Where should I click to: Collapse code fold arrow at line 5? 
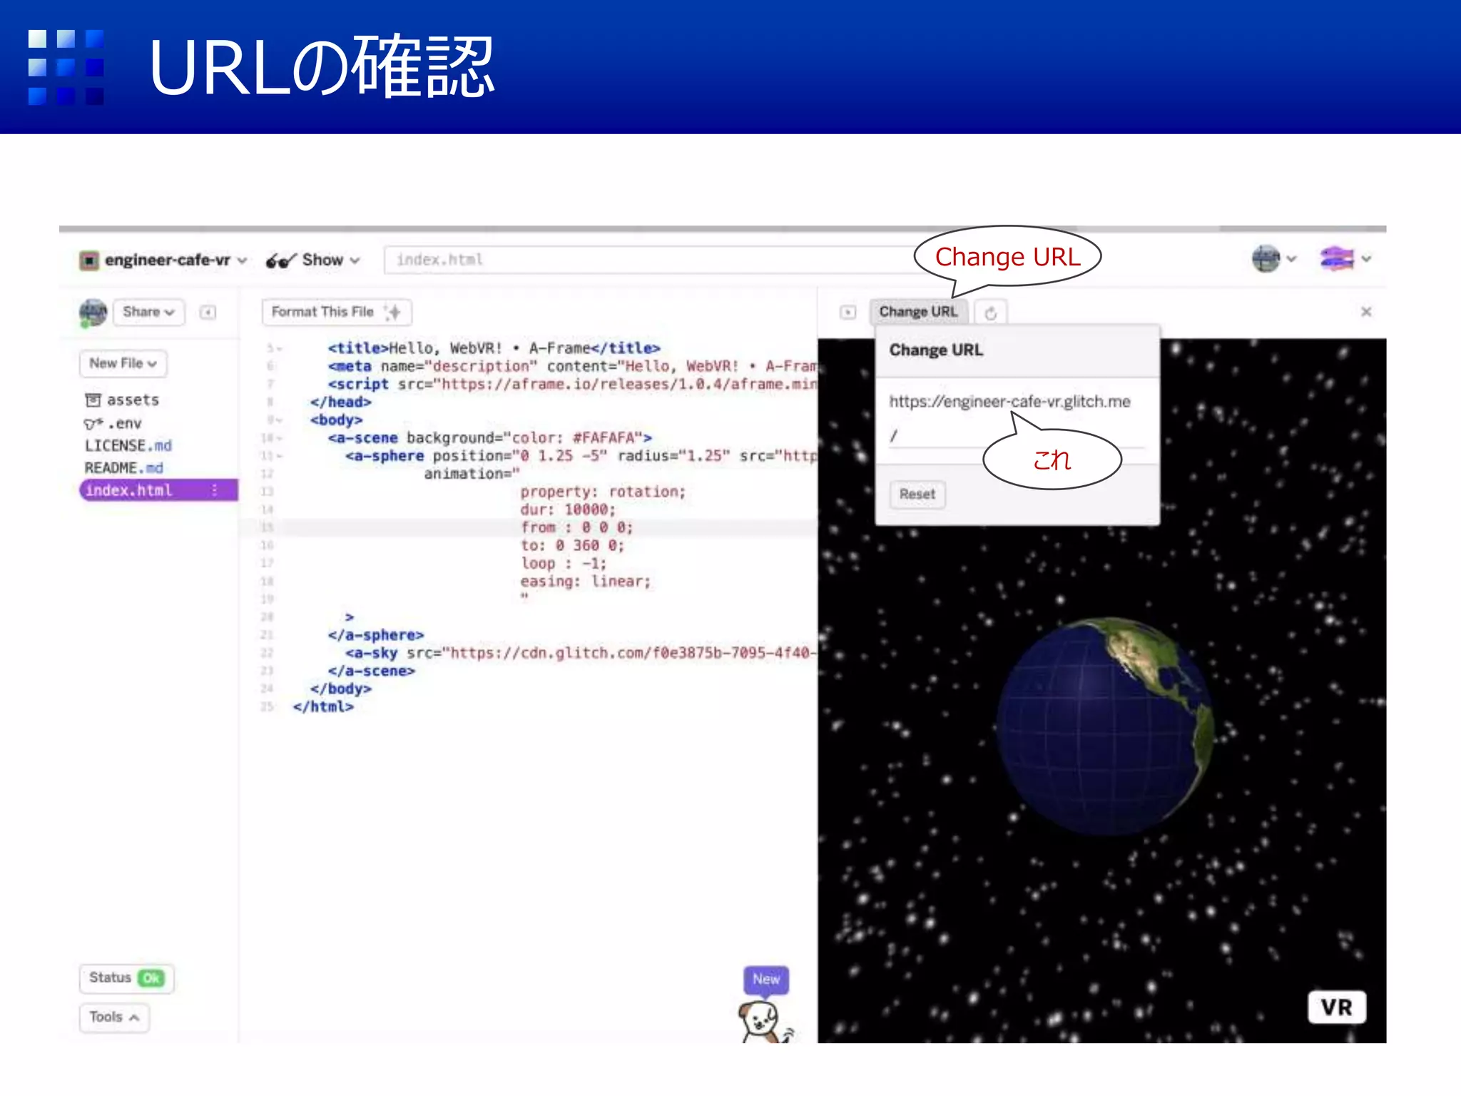(x=279, y=349)
